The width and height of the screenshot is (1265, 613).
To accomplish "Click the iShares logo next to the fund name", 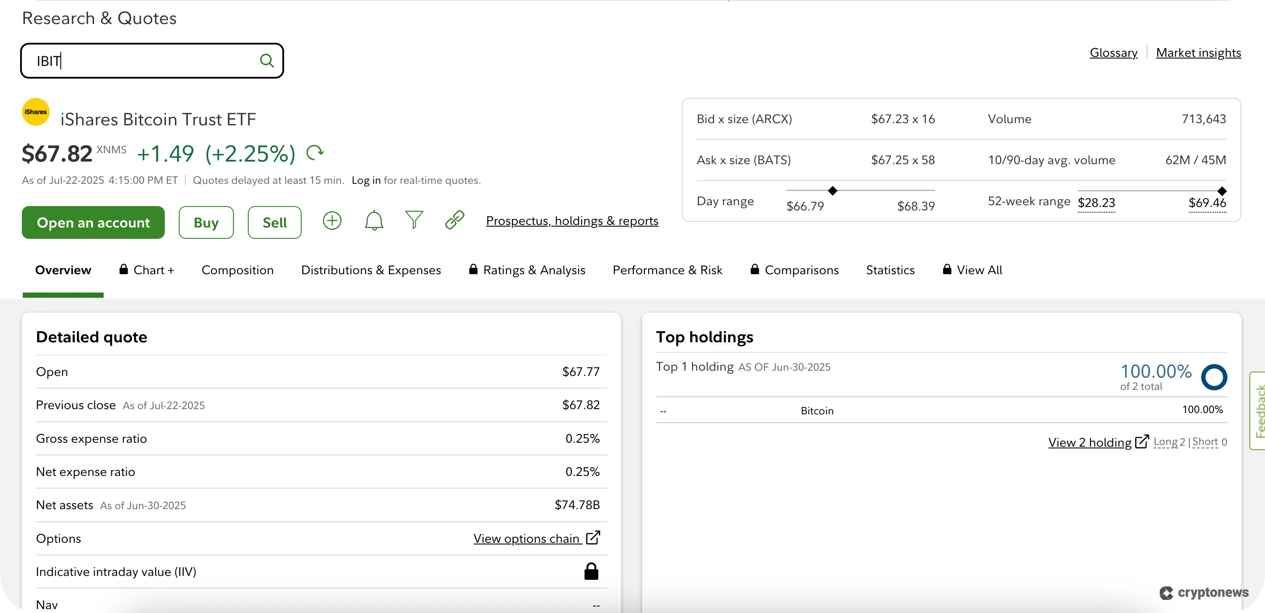I will 35,112.
